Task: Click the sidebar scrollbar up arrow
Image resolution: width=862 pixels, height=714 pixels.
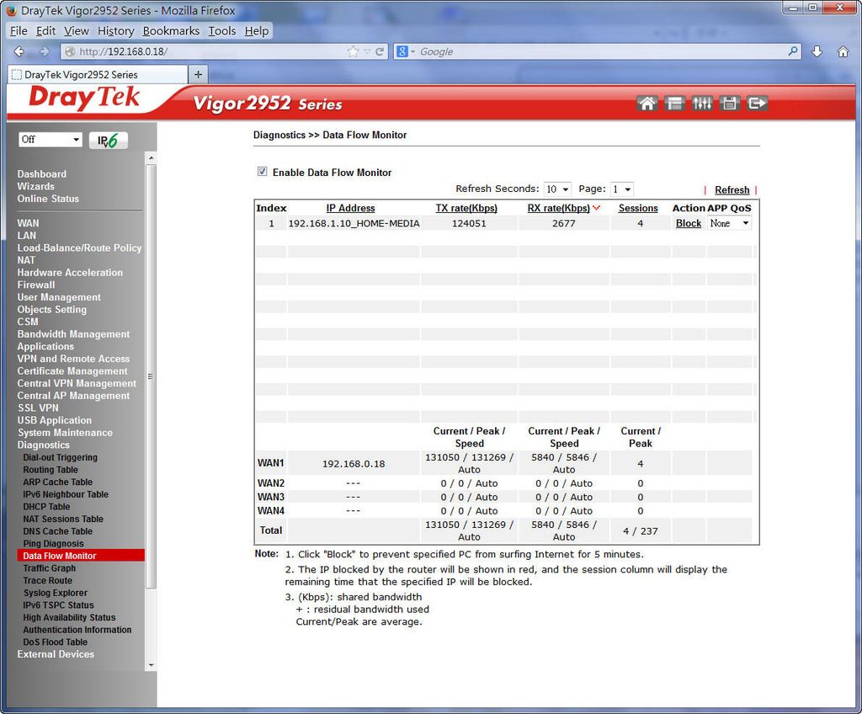Action: pos(152,158)
